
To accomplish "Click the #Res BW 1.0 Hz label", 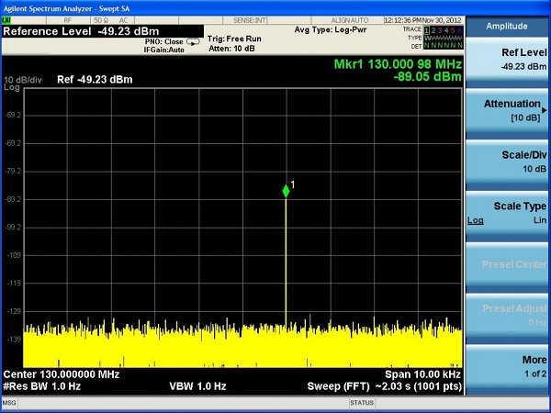I will pos(42,386).
